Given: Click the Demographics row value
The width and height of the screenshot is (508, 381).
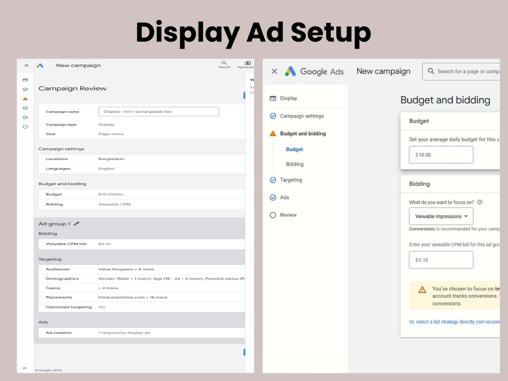Looking at the screenshot, I should (x=171, y=278).
